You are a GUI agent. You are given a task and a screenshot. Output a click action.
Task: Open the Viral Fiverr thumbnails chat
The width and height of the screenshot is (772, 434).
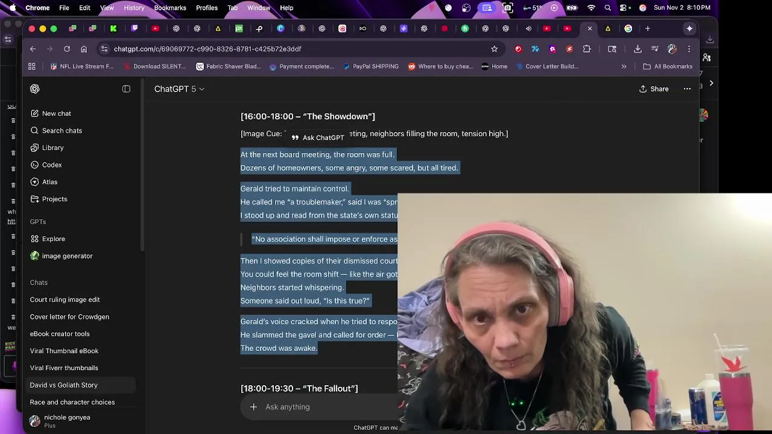point(64,368)
